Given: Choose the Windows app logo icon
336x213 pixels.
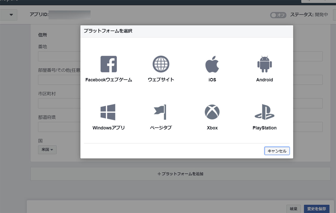Looking at the screenshot, I should coord(108,112).
